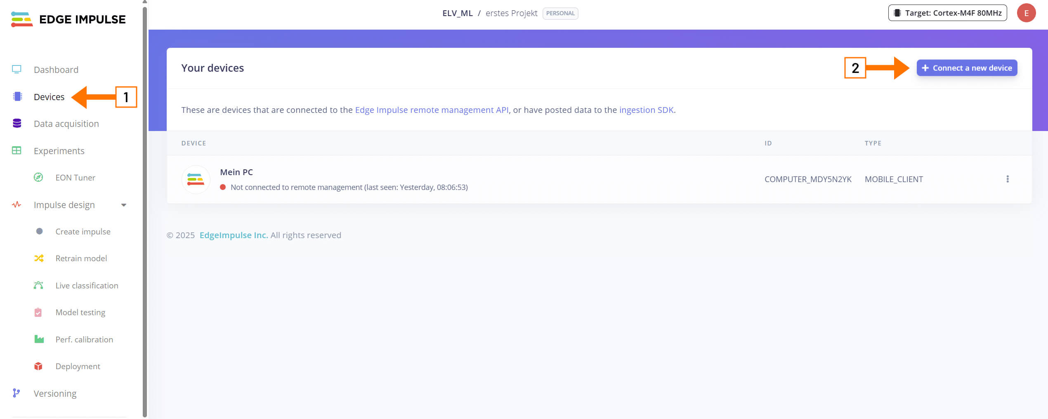This screenshot has width=1048, height=419.
Task: Open Model testing
Action: point(80,312)
